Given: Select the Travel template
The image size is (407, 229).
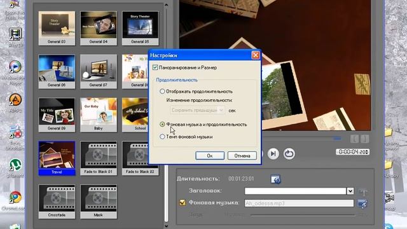Looking at the screenshot, I should click(57, 158).
